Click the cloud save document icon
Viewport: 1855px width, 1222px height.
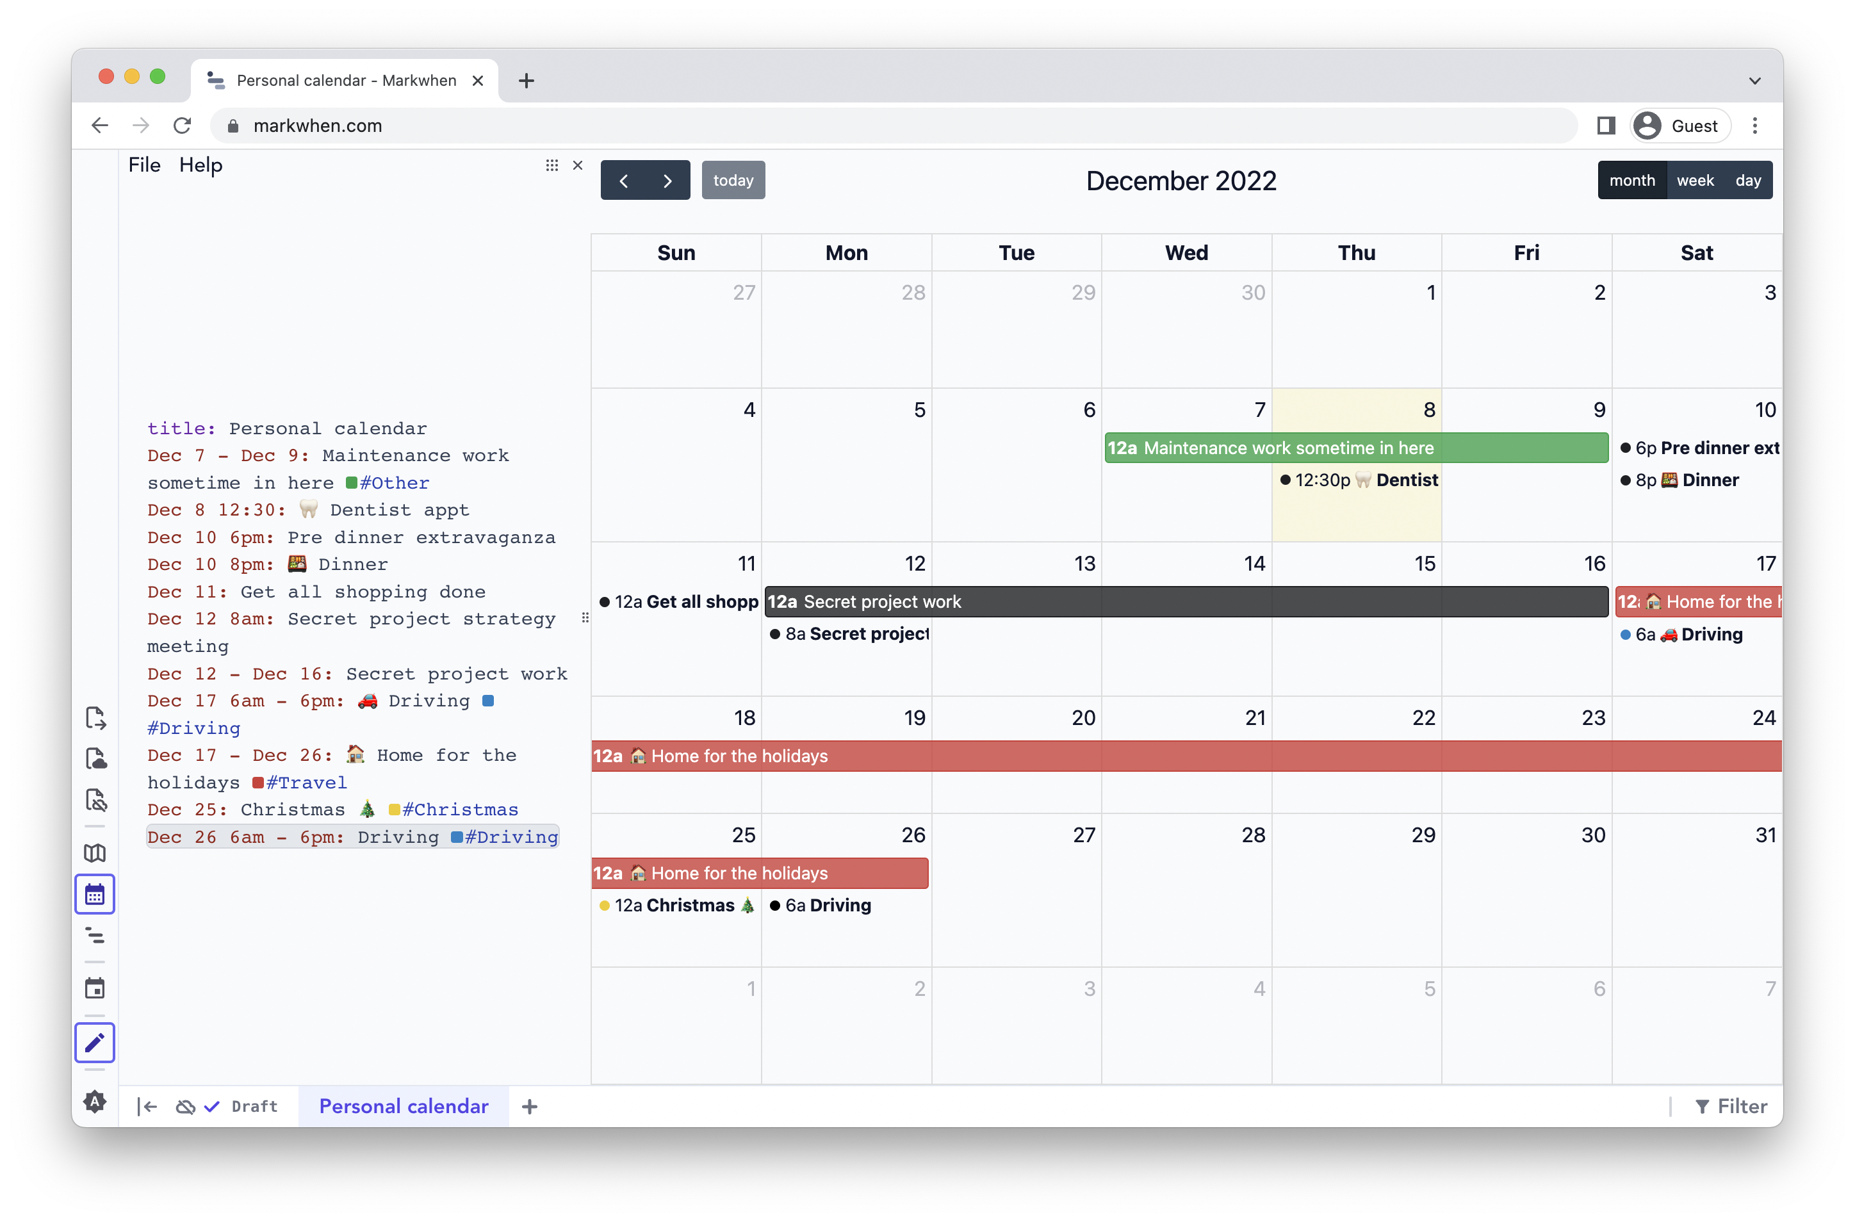pyautogui.click(x=95, y=758)
